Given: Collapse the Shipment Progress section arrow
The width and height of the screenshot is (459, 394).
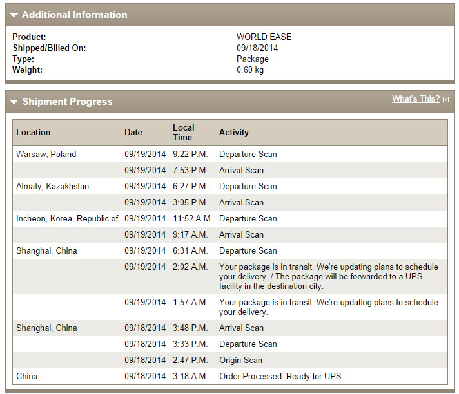Looking at the screenshot, I should (14, 102).
